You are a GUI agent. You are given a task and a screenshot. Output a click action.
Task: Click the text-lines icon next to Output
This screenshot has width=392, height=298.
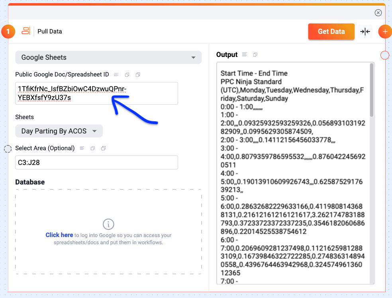(x=245, y=55)
